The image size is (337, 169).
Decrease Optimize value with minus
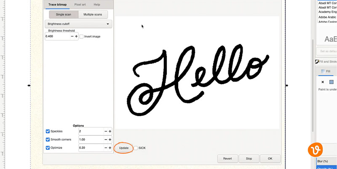click(106, 148)
